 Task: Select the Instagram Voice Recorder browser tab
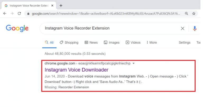29,6
